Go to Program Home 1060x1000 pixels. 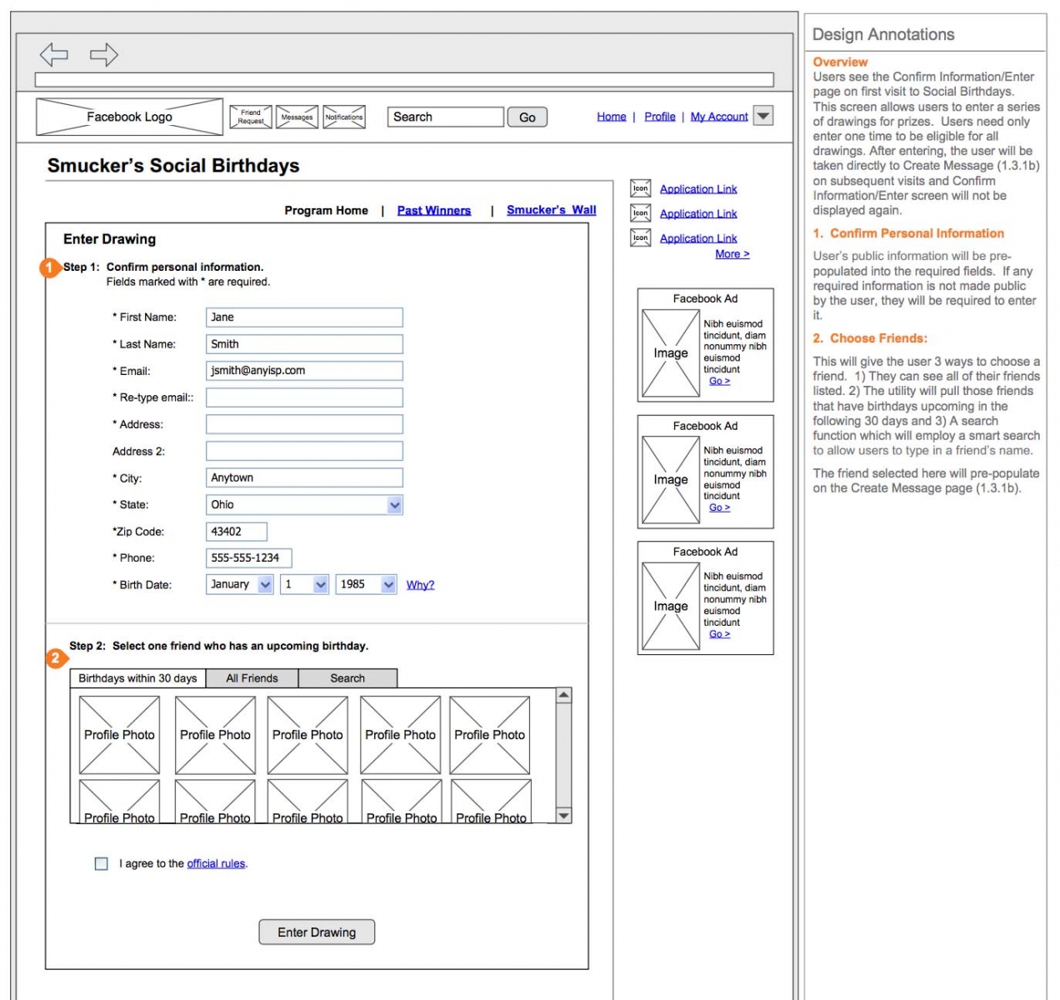tap(326, 211)
